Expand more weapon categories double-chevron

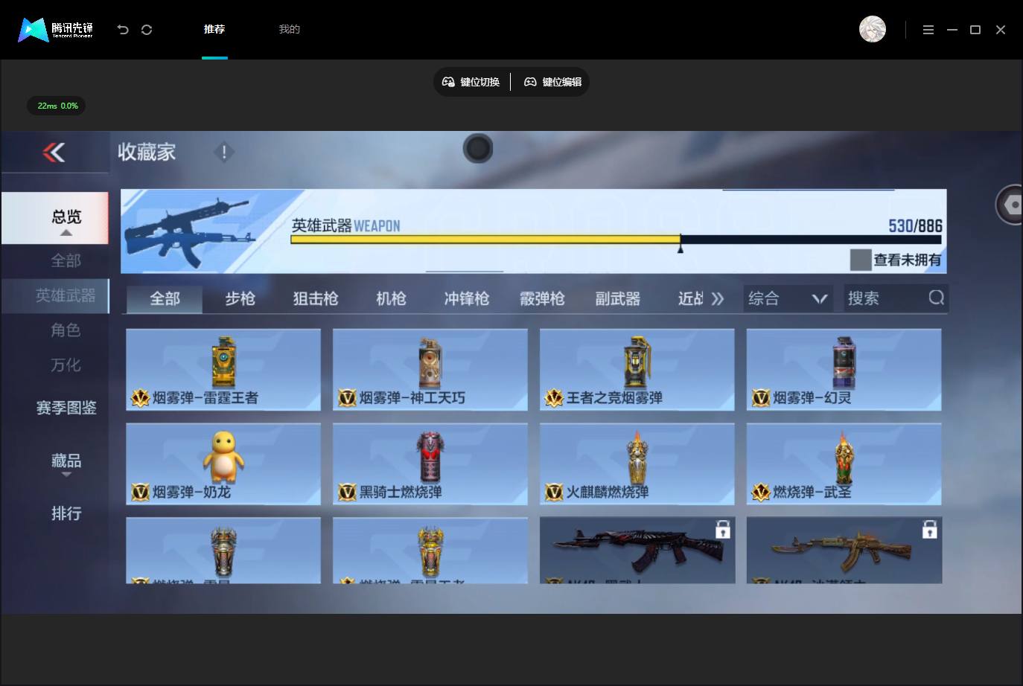coord(717,298)
